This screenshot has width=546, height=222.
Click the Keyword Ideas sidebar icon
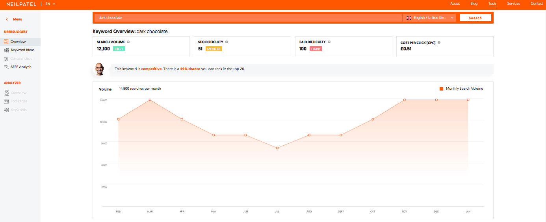point(6,50)
